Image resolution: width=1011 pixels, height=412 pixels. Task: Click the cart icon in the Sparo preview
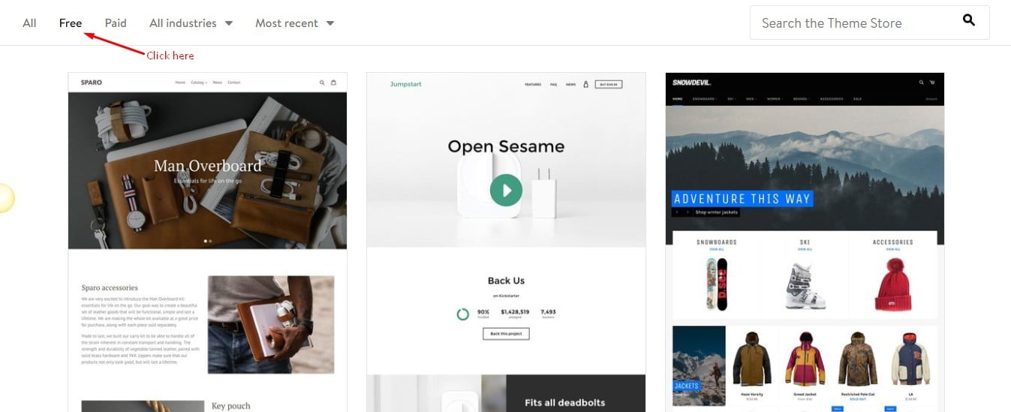pyautogui.click(x=334, y=83)
